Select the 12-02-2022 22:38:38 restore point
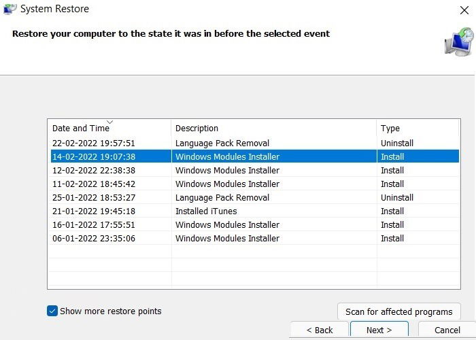The height and width of the screenshot is (340, 476). (254, 170)
